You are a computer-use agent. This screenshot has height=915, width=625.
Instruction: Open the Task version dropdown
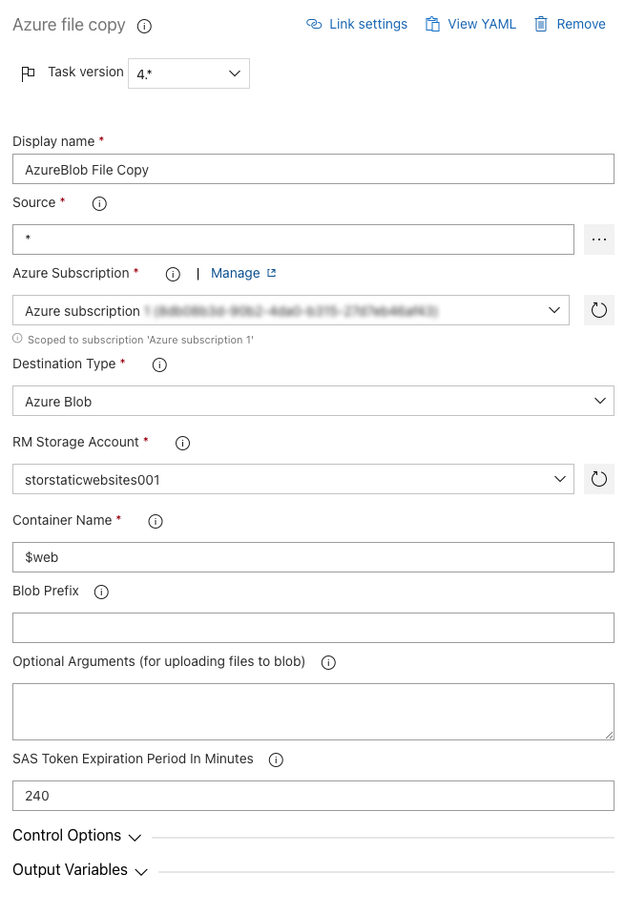pyautogui.click(x=189, y=73)
